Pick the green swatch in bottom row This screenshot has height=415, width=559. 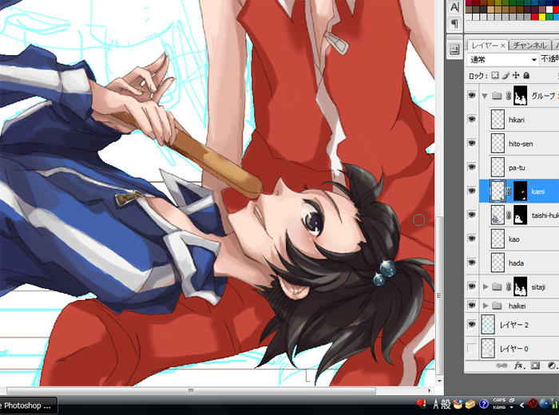pos(549,17)
